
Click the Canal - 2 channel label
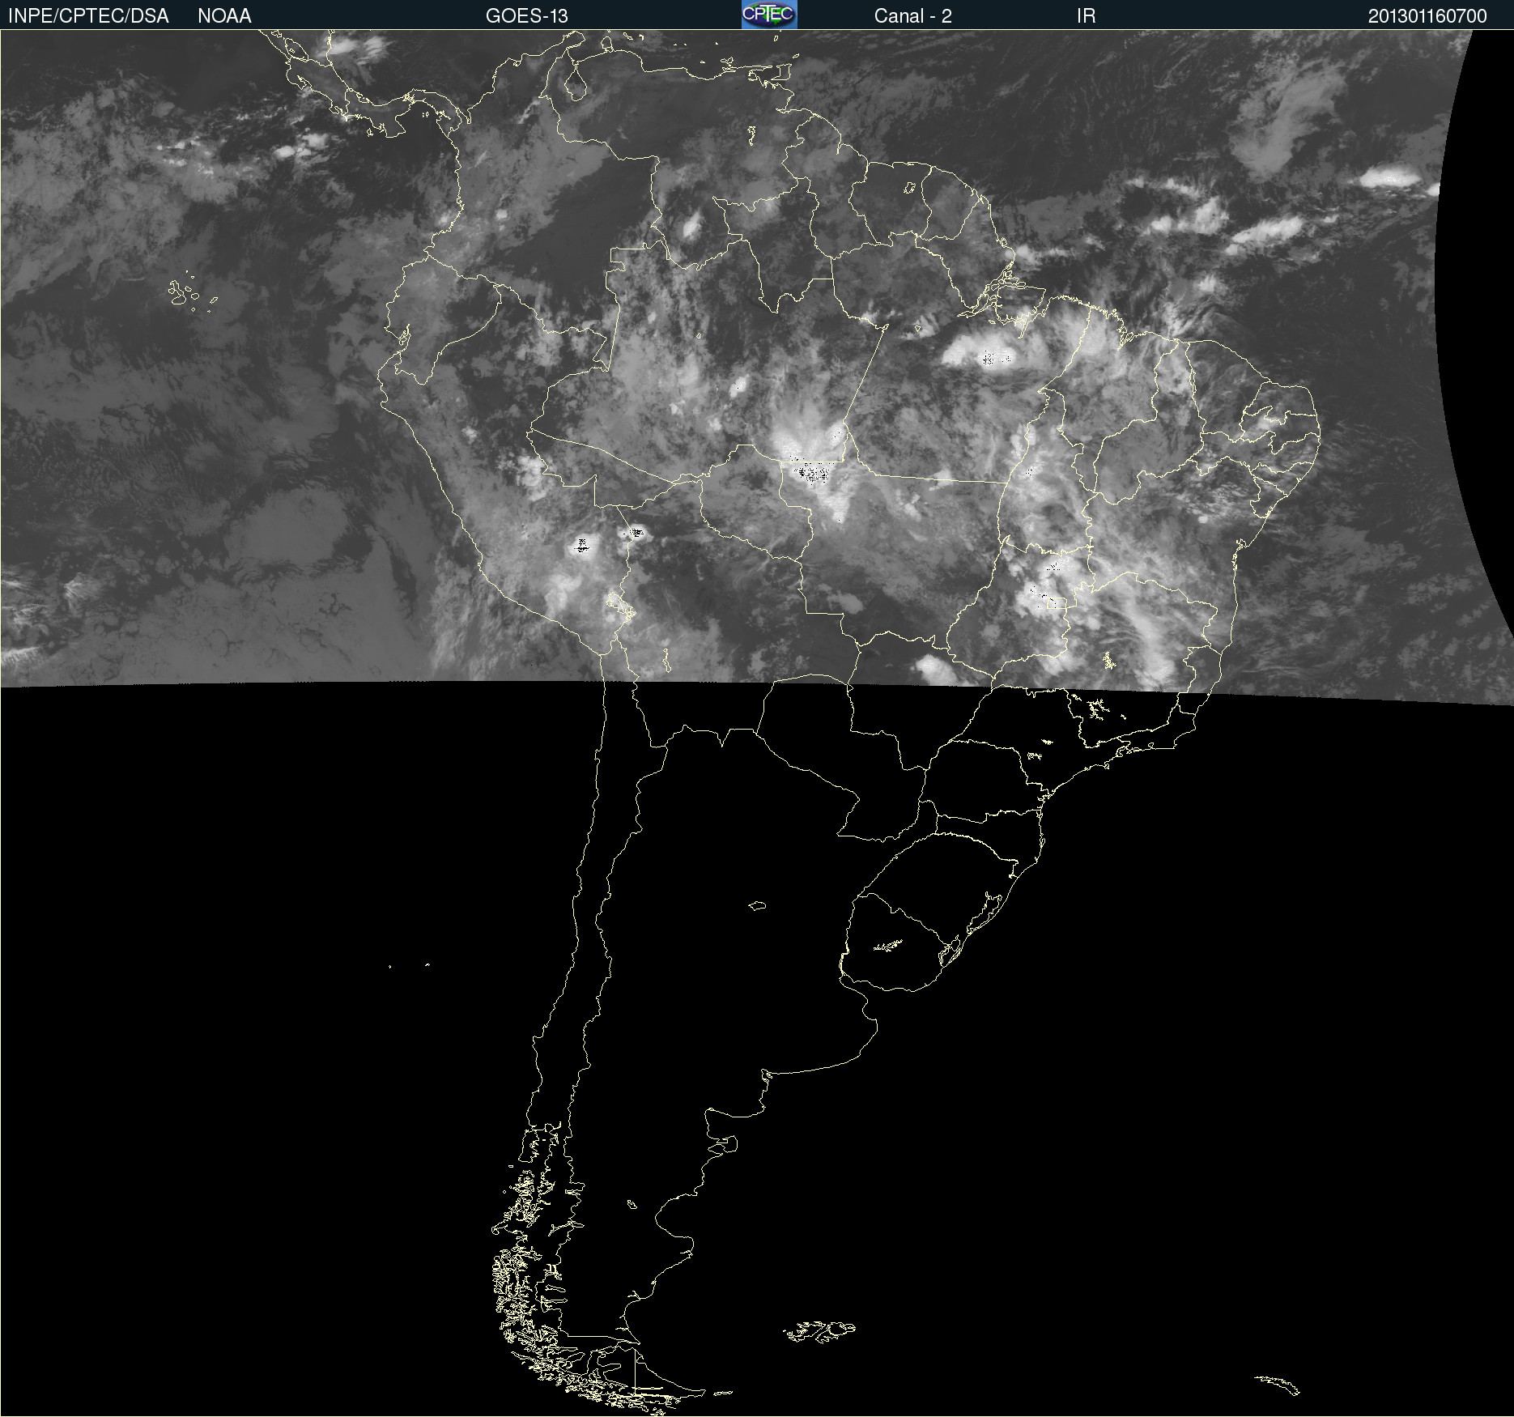click(x=912, y=16)
